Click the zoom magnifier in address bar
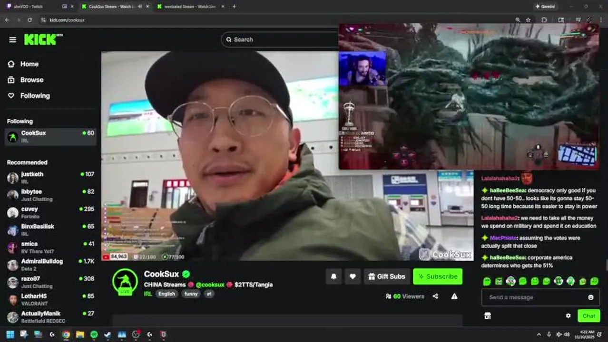This screenshot has width=608, height=342. coord(518,20)
